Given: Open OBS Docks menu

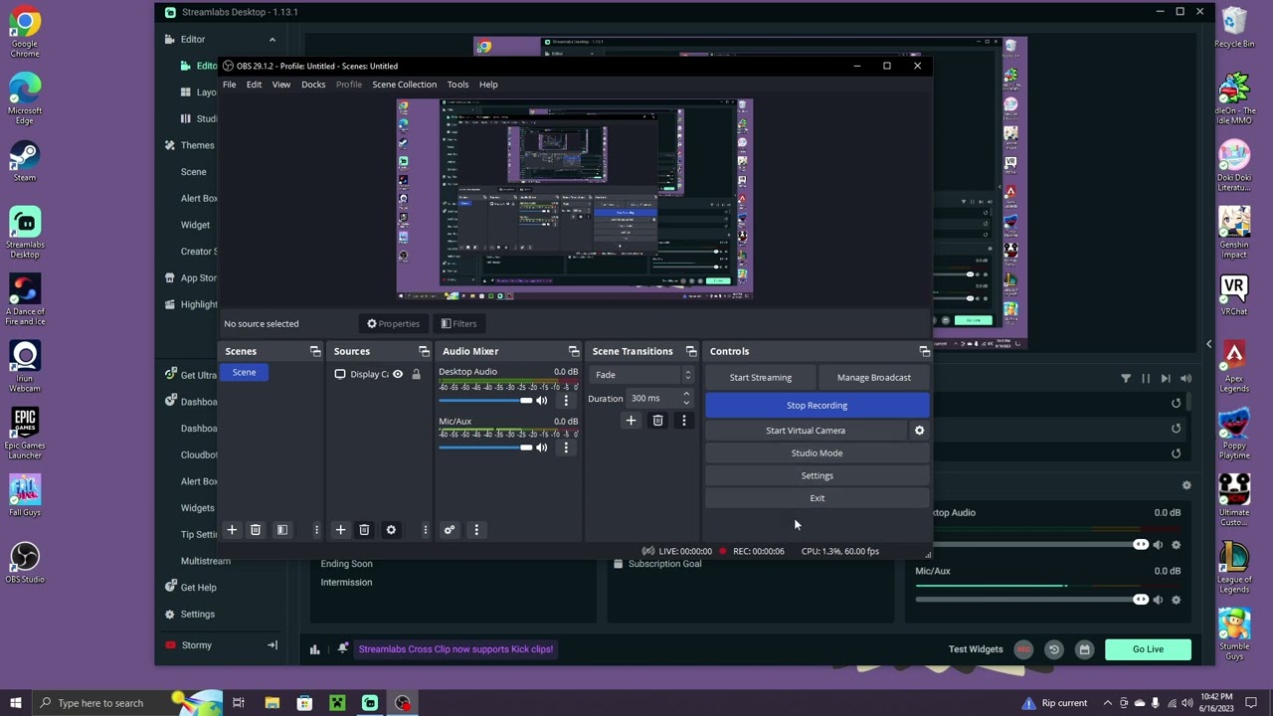Looking at the screenshot, I should (x=313, y=85).
